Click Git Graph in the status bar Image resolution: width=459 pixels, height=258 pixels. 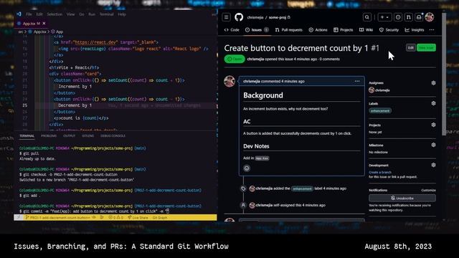click(160, 218)
